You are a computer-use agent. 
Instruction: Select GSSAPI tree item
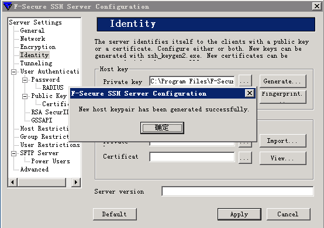42,120
